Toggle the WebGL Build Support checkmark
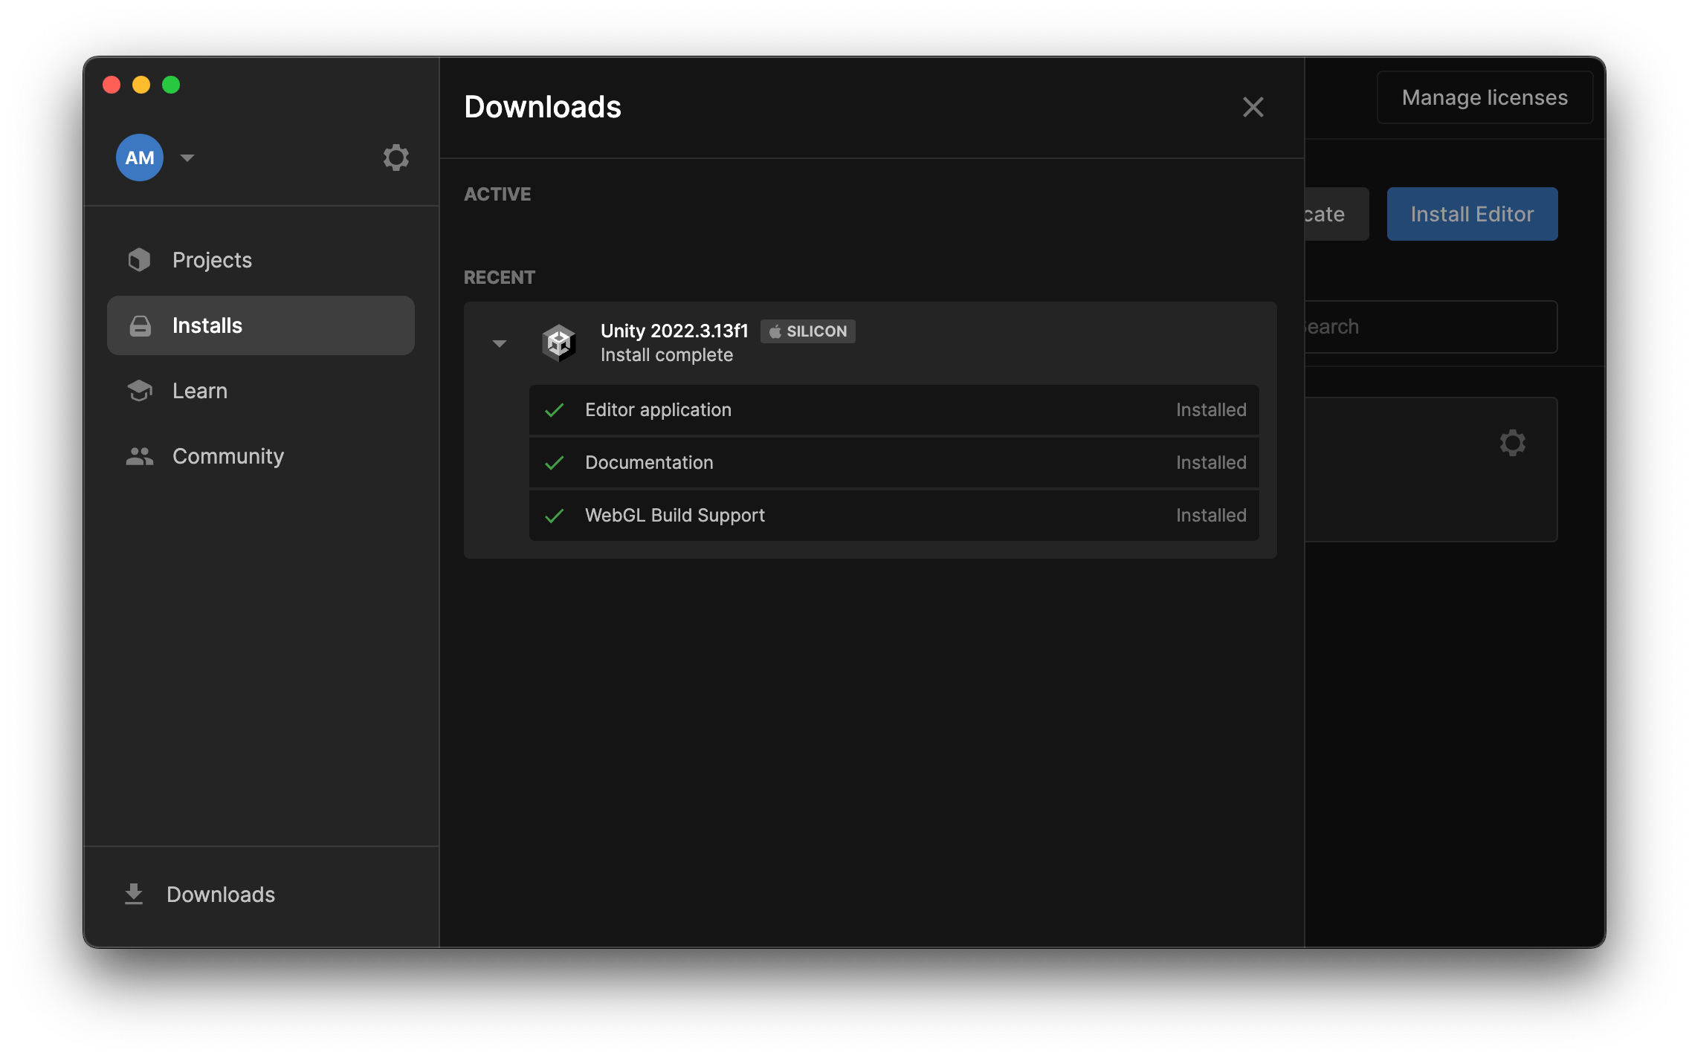The width and height of the screenshot is (1689, 1058). click(x=555, y=515)
